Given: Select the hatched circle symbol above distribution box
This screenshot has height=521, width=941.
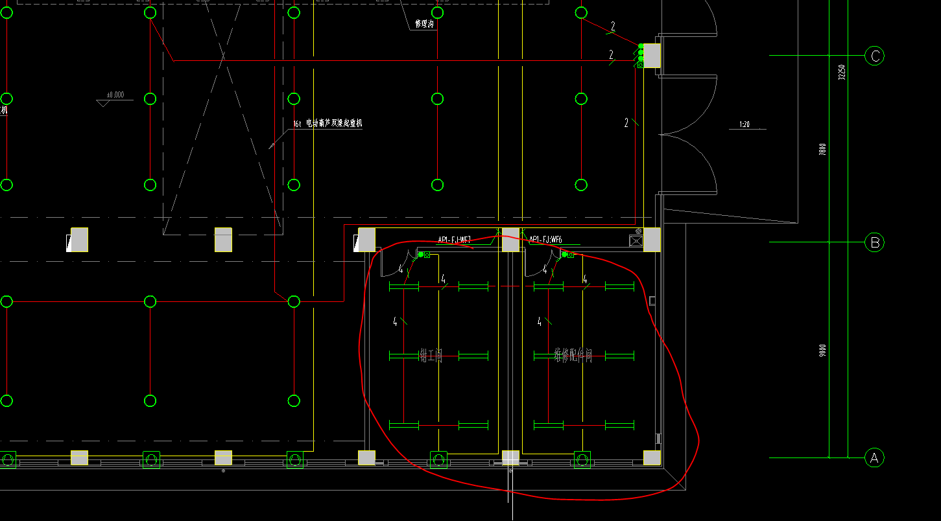Looking at the screenshot, I should pos(638,231).
